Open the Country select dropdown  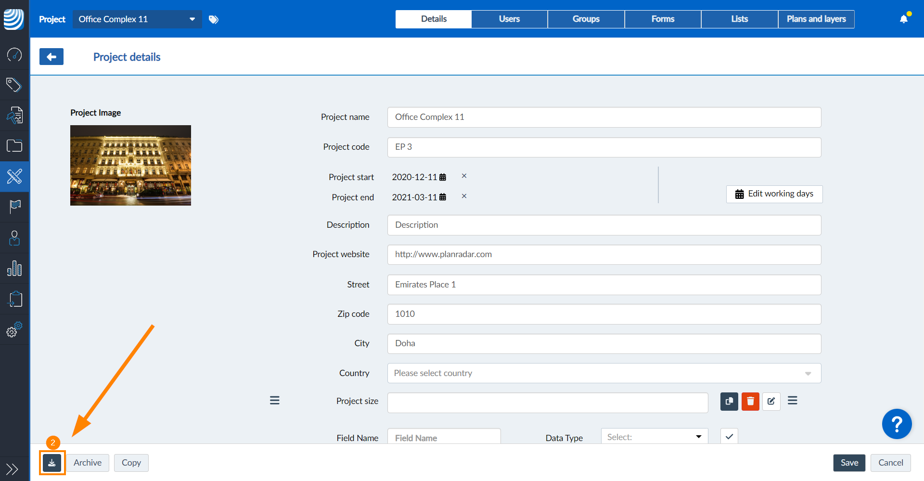(604, 373)
